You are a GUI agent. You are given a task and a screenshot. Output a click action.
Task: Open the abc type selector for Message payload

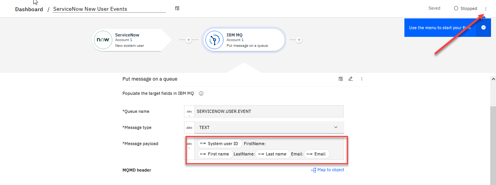click(189, 145)
